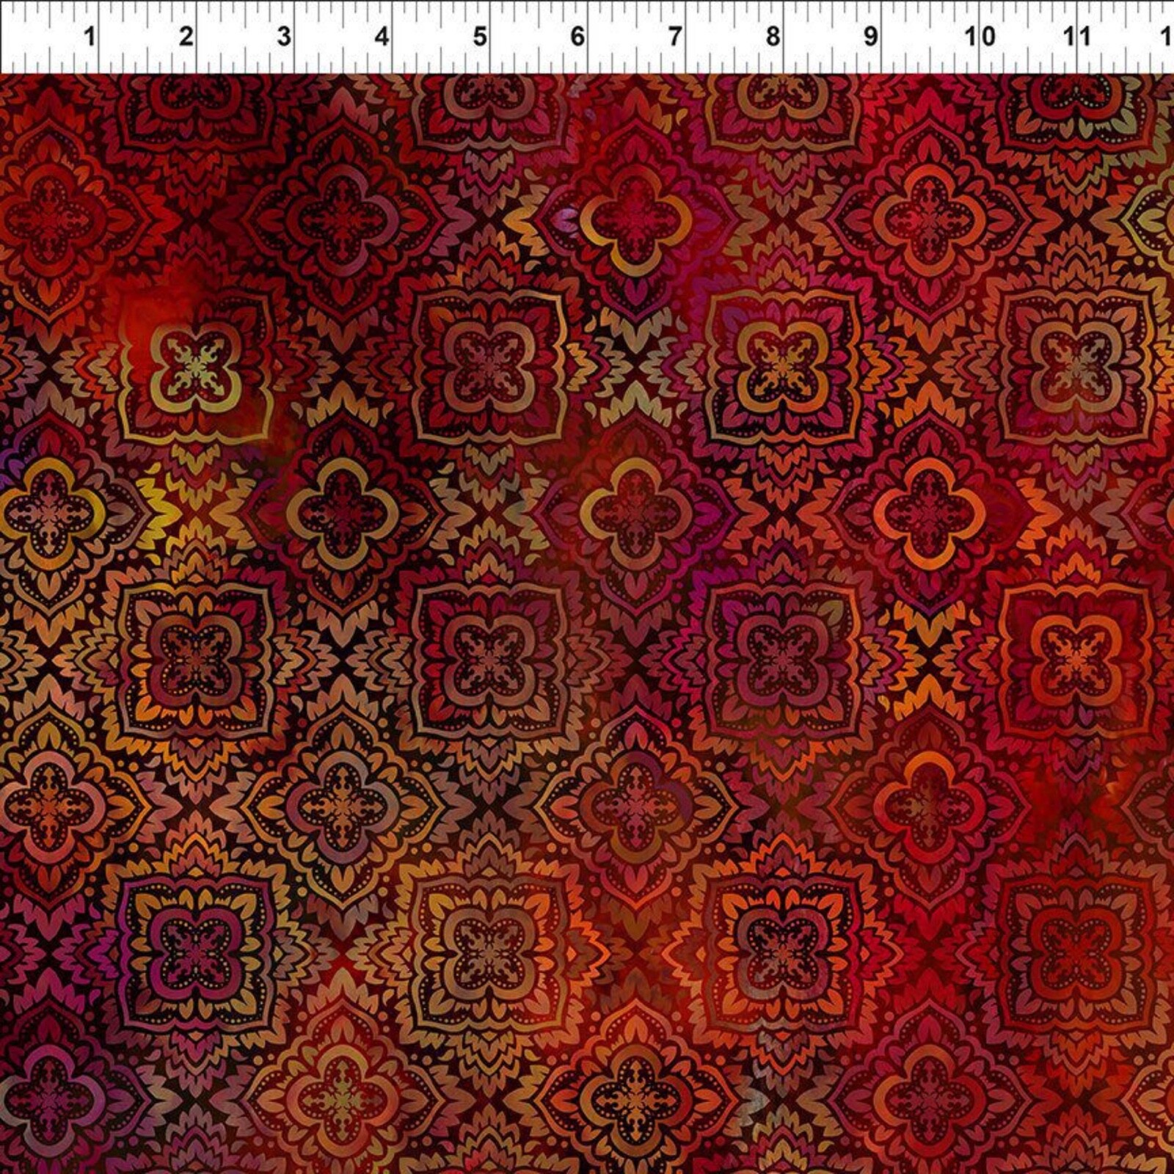Click the ruler number 2

186,35
